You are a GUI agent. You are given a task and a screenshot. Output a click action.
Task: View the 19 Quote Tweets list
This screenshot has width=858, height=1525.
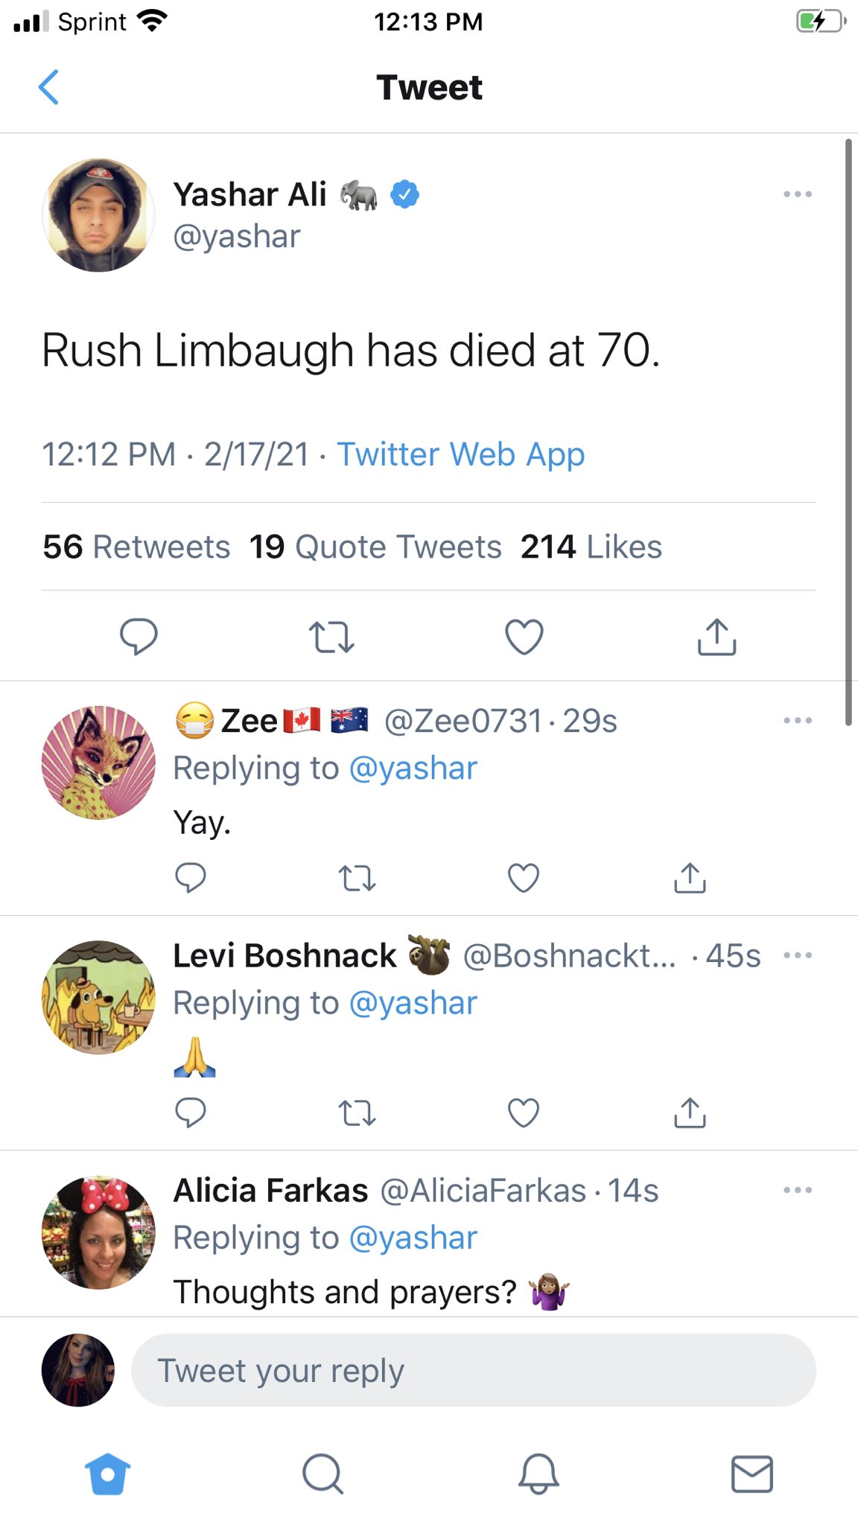pyautogui.click(x=375, y=547)
